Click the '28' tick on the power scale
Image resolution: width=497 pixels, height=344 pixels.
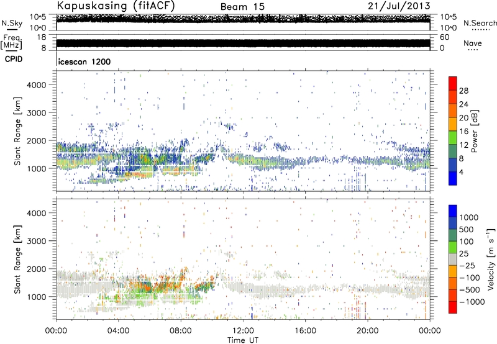pyautogui.click(x=463, y=91)
